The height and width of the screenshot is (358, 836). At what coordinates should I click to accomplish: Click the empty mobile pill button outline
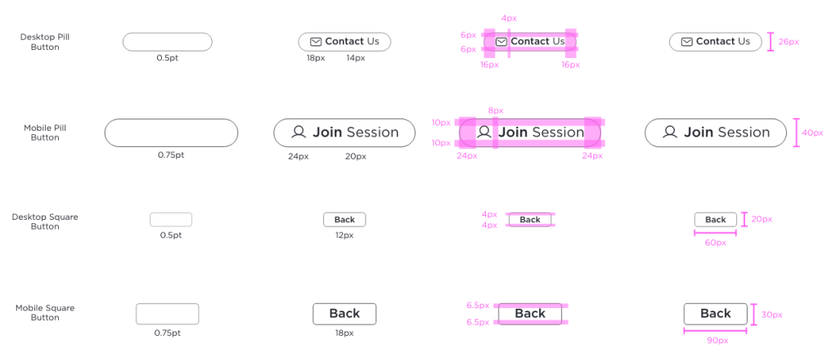171,132
